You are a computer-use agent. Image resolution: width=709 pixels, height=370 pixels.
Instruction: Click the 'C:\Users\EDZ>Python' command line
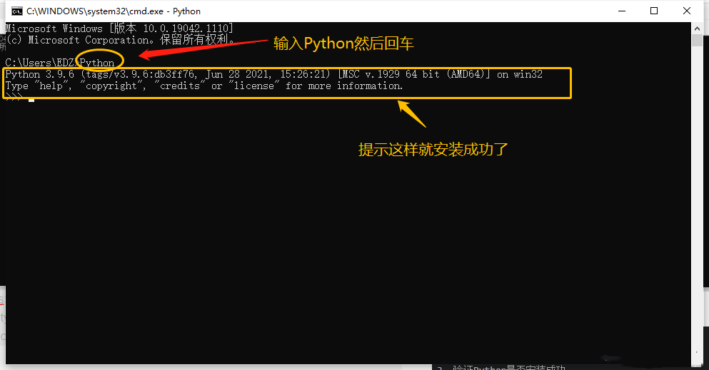(60, 63)
